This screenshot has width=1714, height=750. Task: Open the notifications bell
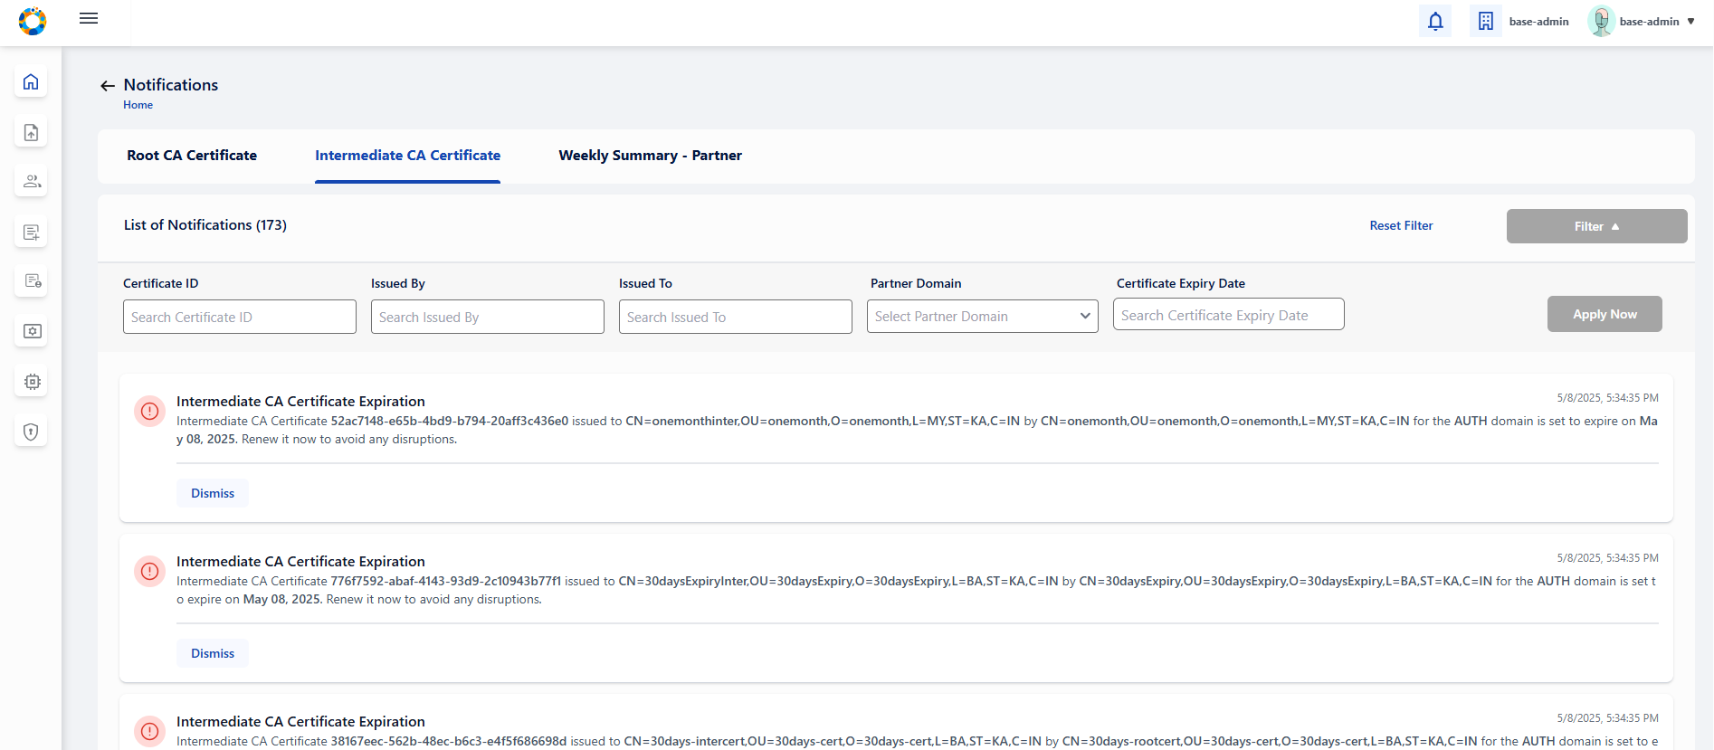click(1435, 21)
